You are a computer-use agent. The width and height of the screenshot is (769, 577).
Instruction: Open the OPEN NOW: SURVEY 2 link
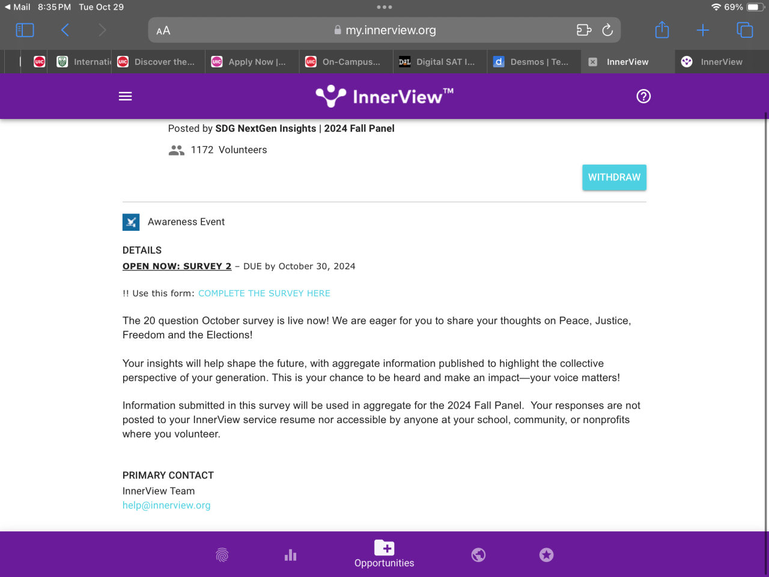coord(177,266)
